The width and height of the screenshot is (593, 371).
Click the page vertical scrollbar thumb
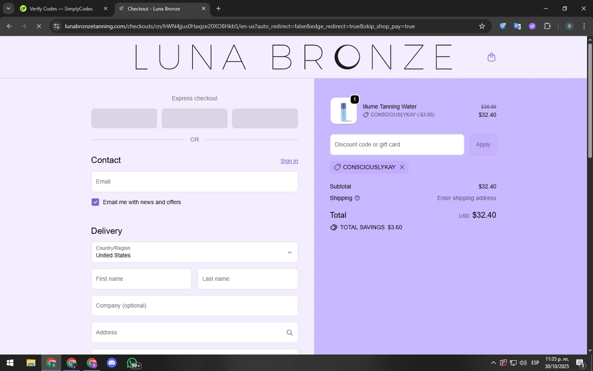(590, 100)
